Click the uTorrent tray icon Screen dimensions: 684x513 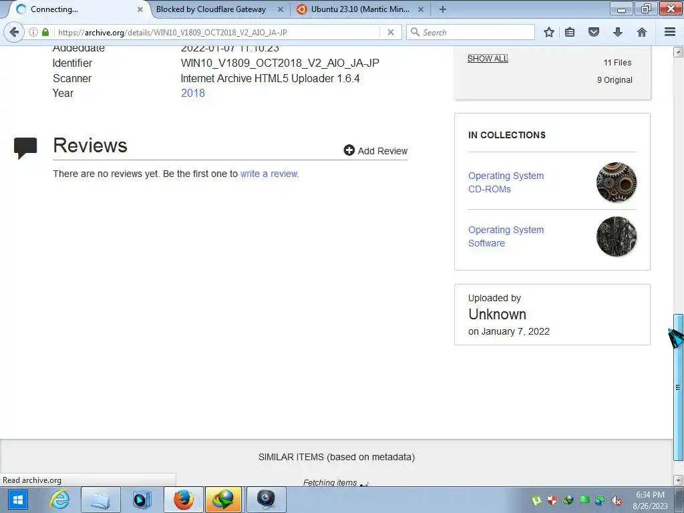(x=536, y=501)
